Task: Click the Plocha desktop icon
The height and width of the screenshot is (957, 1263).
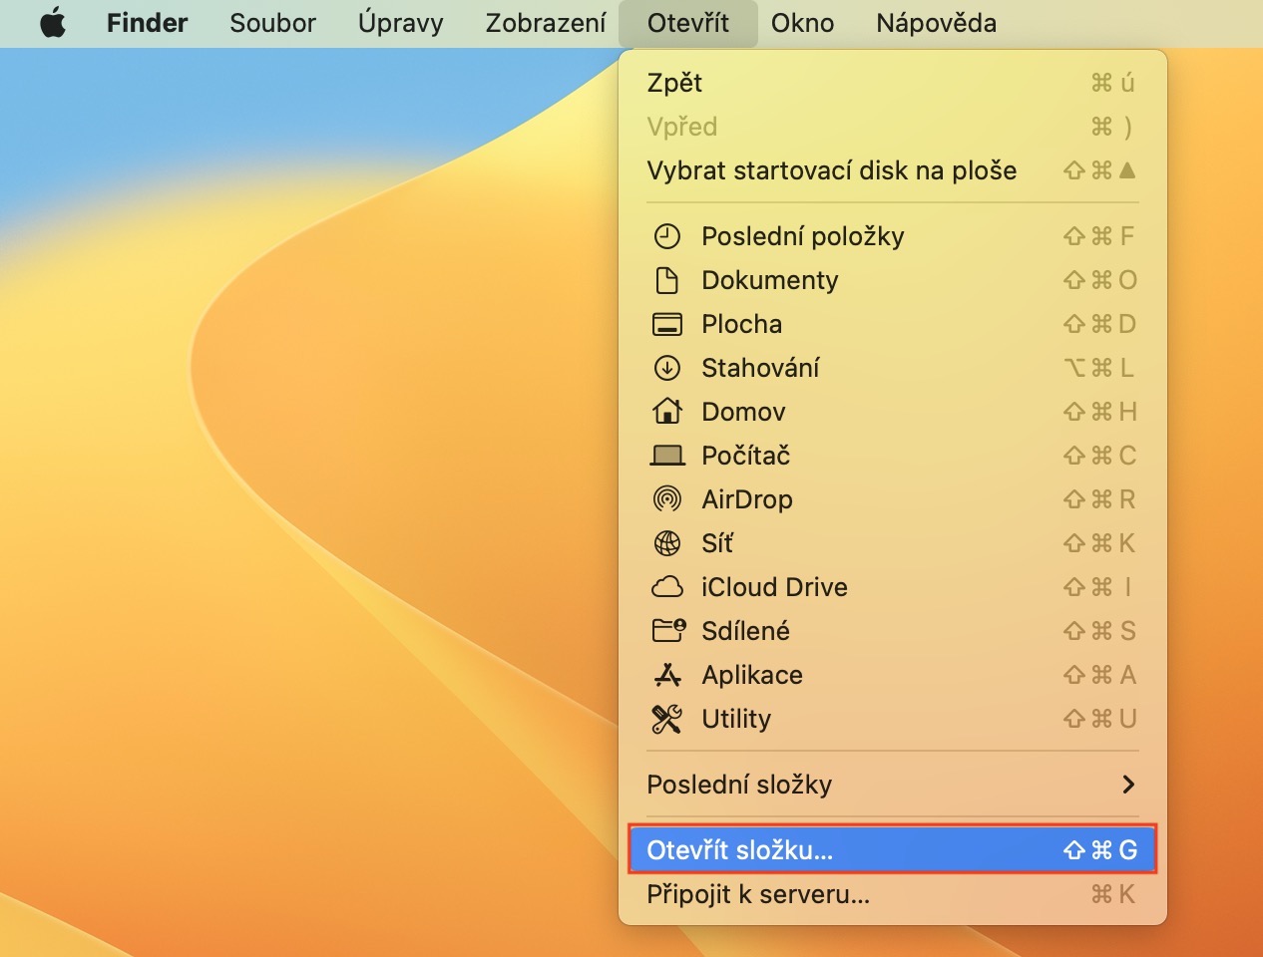Action: [666, 324]
